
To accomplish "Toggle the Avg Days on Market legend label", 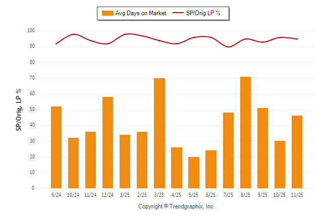I will [x=141, y=13].
